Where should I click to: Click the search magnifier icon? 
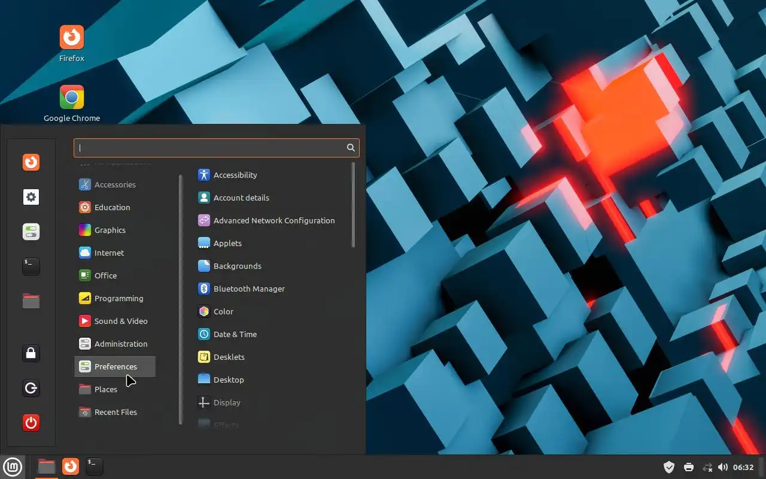pos(351,147)
